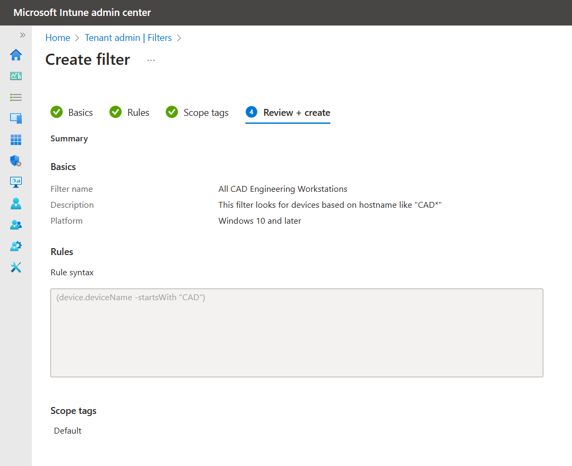Select the Endpoint security shield icon
572x466 pixels.
pos(15,161)
